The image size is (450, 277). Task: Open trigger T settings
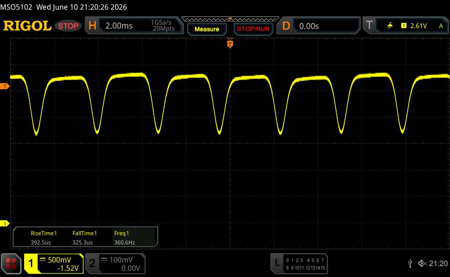pyautogui.click(x=369, y=25)
